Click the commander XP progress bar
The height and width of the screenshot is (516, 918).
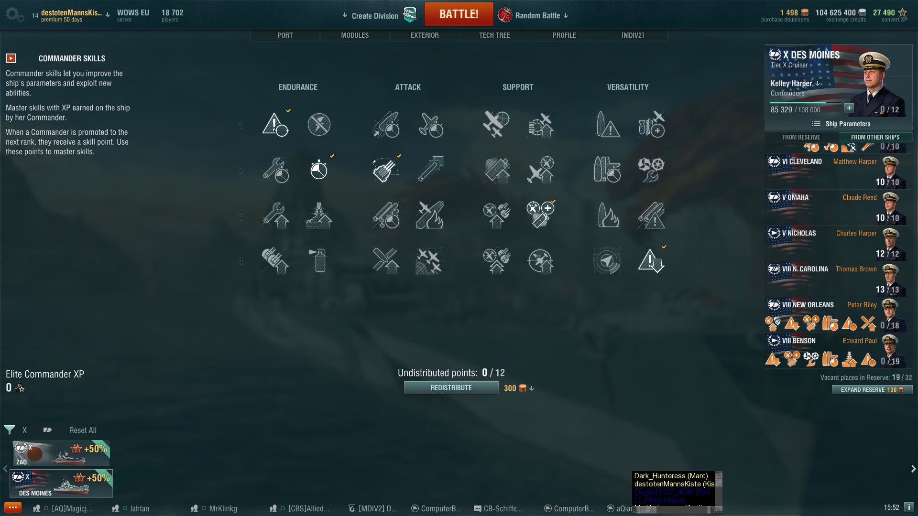[806, 103]
